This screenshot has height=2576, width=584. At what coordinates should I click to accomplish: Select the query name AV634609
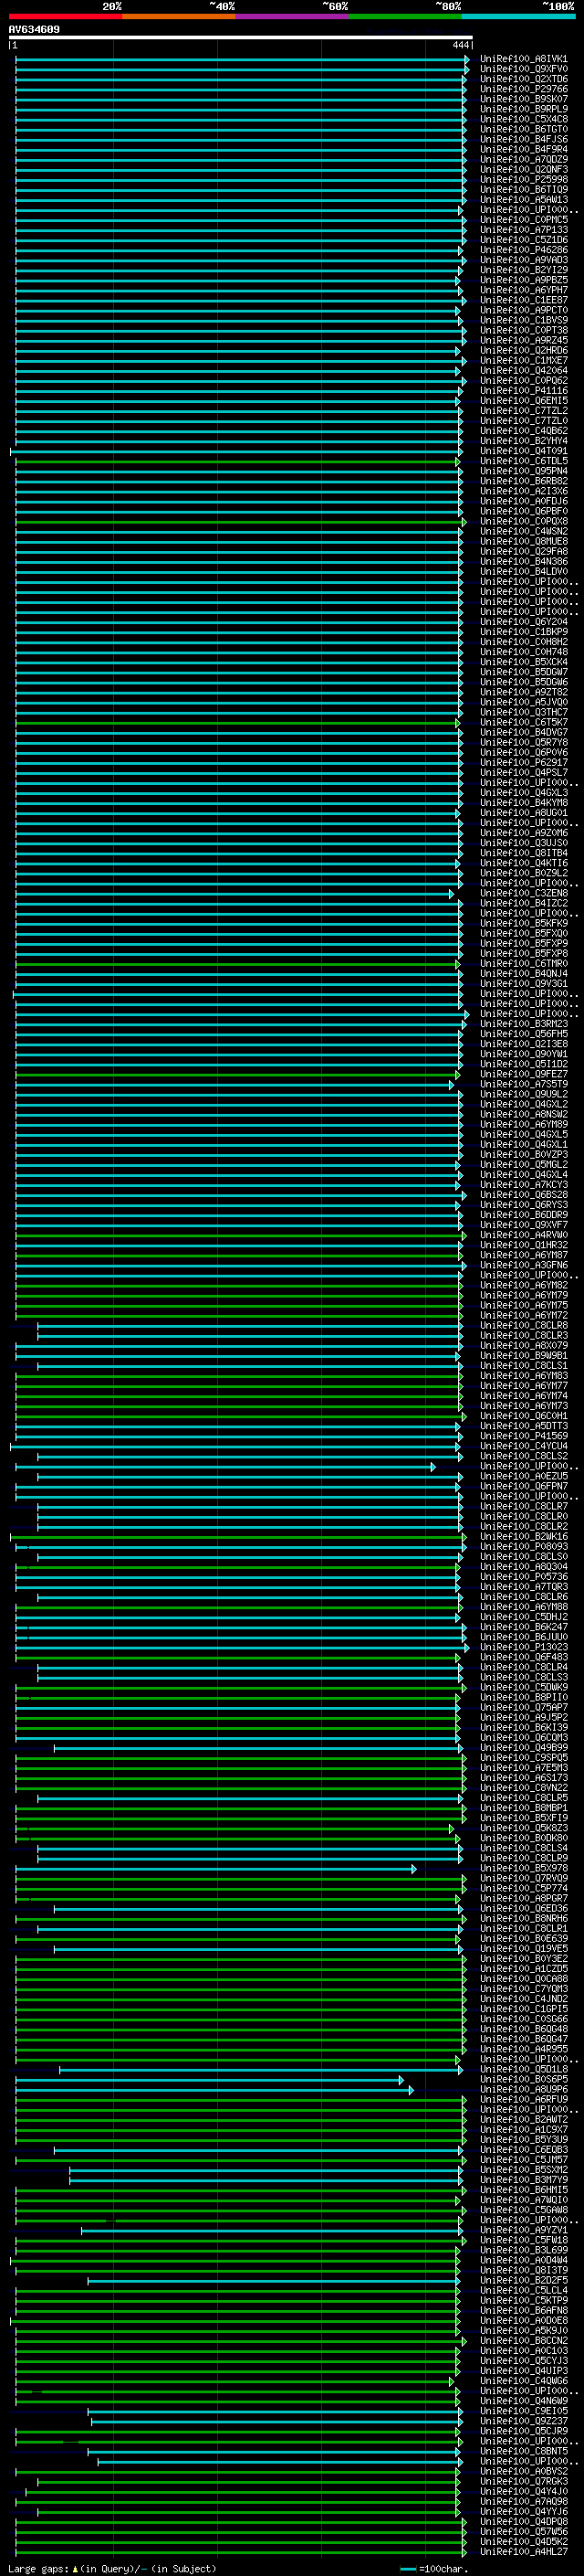point(34,29)
